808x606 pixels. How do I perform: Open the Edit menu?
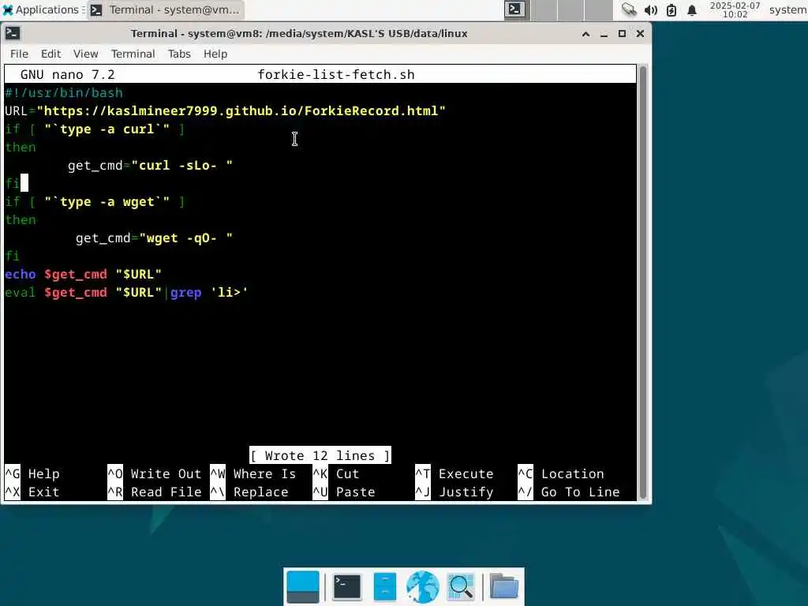[50, 54]
